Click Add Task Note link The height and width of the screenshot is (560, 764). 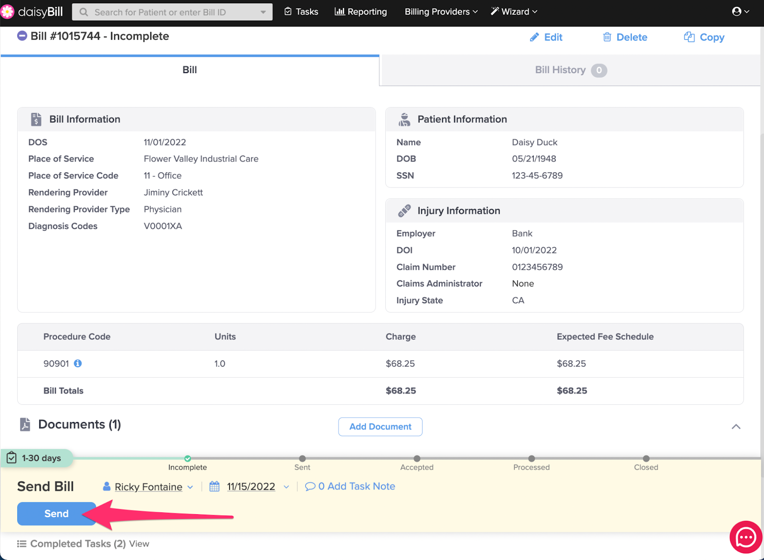point(350,486)
